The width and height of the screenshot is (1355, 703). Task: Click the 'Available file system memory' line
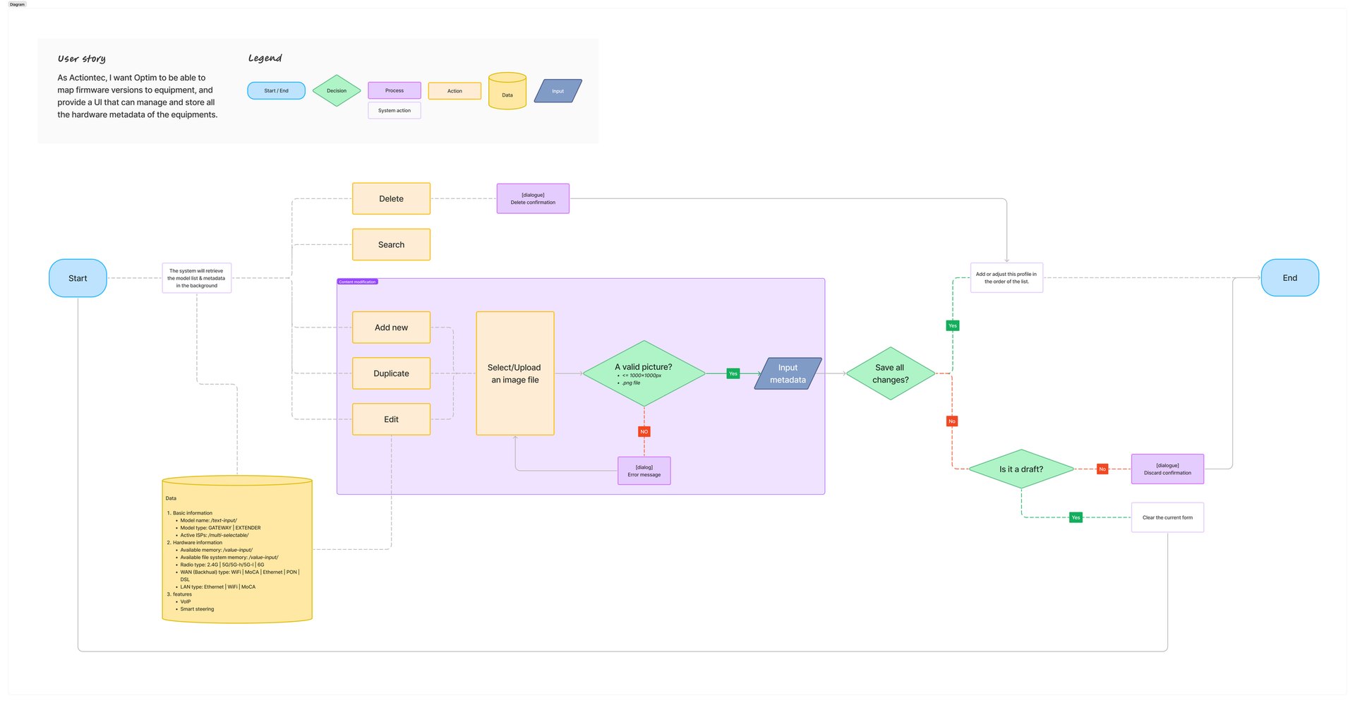[x=229, y=558]
